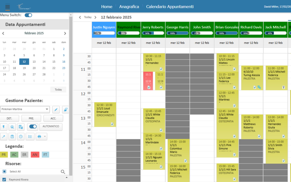Toggle the switch beside AUTOMATICO
Screen dimensions: 291x182
(33, 127)
